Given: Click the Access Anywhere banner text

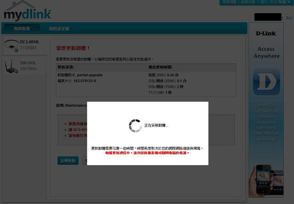Looking at the screenshot, I should (266, 52).
